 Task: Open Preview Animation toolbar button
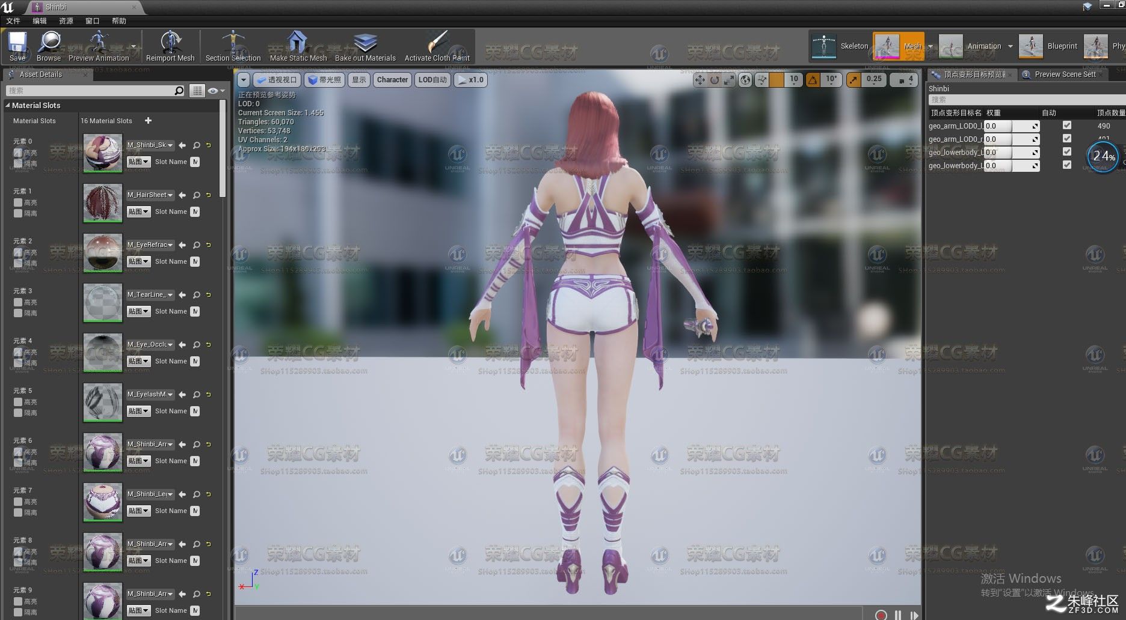pyautogui.click(x=99, y=46)
